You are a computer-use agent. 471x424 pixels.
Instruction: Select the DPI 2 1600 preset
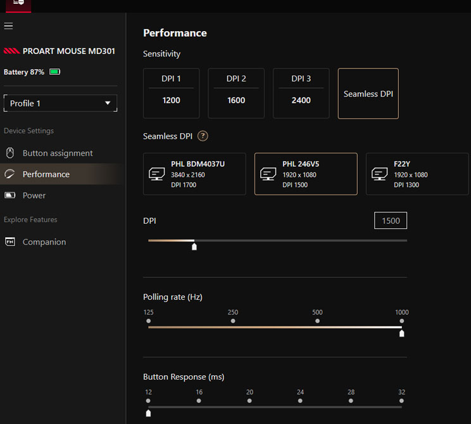[236, 93]
